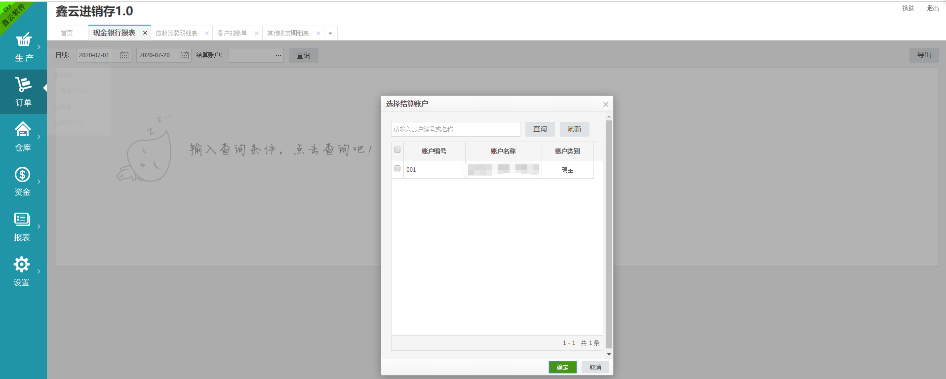Screen dimensions: 946x379
Task: Open the 报表 reports icon
Action: (x=22, y=220)
